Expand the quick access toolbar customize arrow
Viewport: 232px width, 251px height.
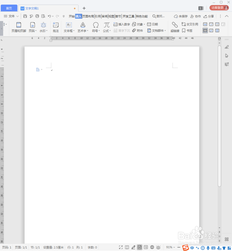click(x=64, y=16)
